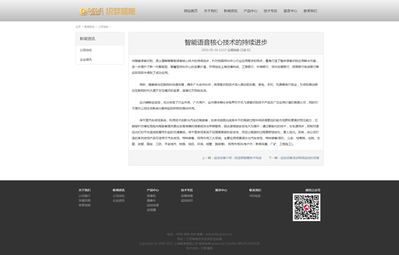Open 留言中心 in the top navigation
The image size is (399, 255).
tap(290, 11)
